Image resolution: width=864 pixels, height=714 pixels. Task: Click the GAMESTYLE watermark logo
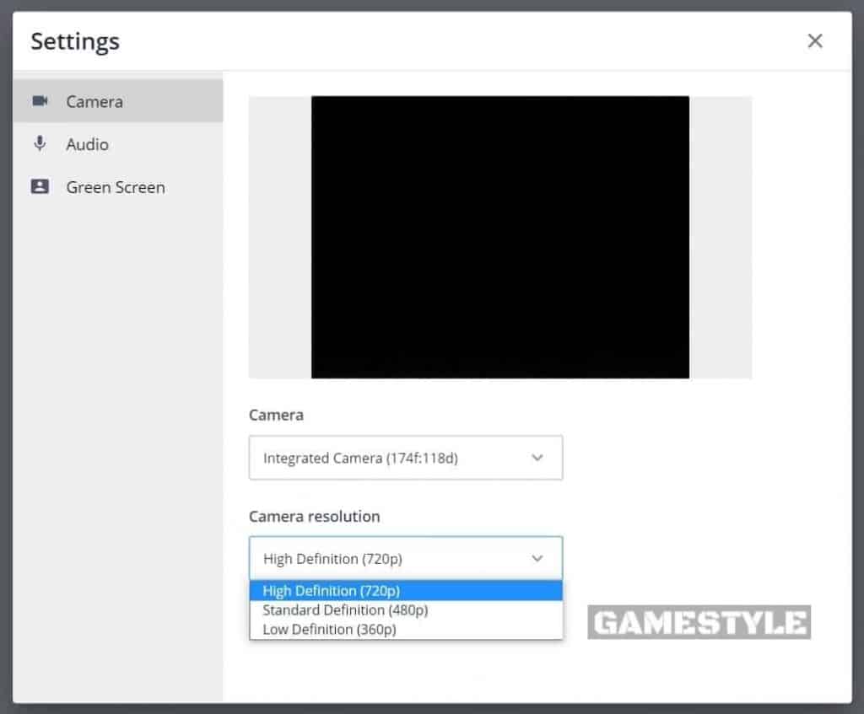[699, 623]
